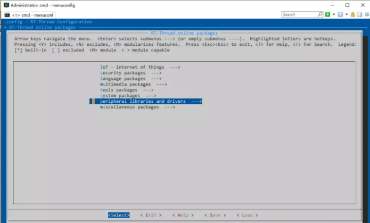Switch to the '<1> cmd - menuconf' tab
This screenshot has width=370, height=223.
(29, 15)
